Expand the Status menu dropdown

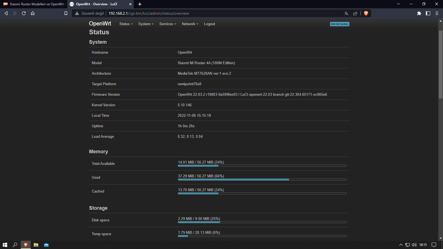pos(126,24)
